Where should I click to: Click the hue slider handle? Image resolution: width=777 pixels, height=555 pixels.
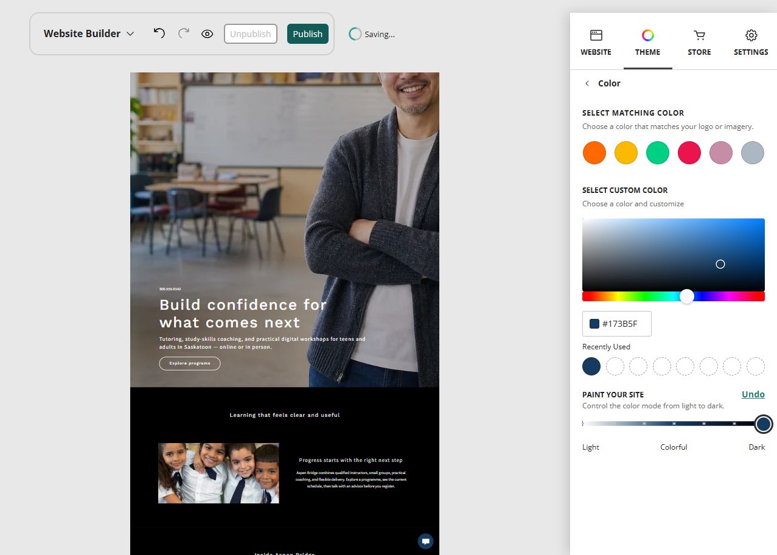[x=687, y=296]
